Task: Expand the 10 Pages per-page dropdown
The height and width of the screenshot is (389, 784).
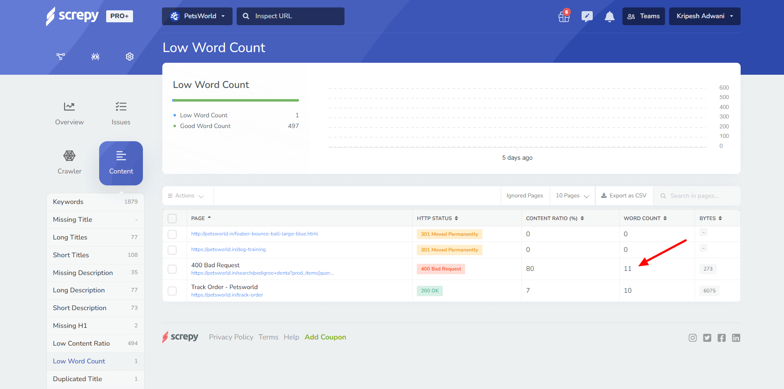Action: 572,196
